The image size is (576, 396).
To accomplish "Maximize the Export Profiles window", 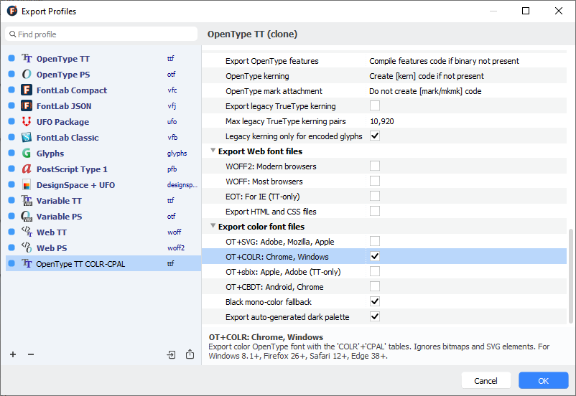I will (526, 11).
